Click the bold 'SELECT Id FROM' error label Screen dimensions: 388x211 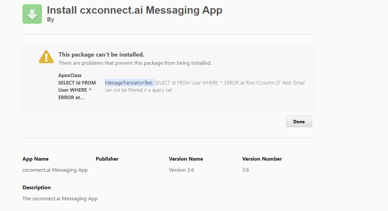(x=77, y=83)
